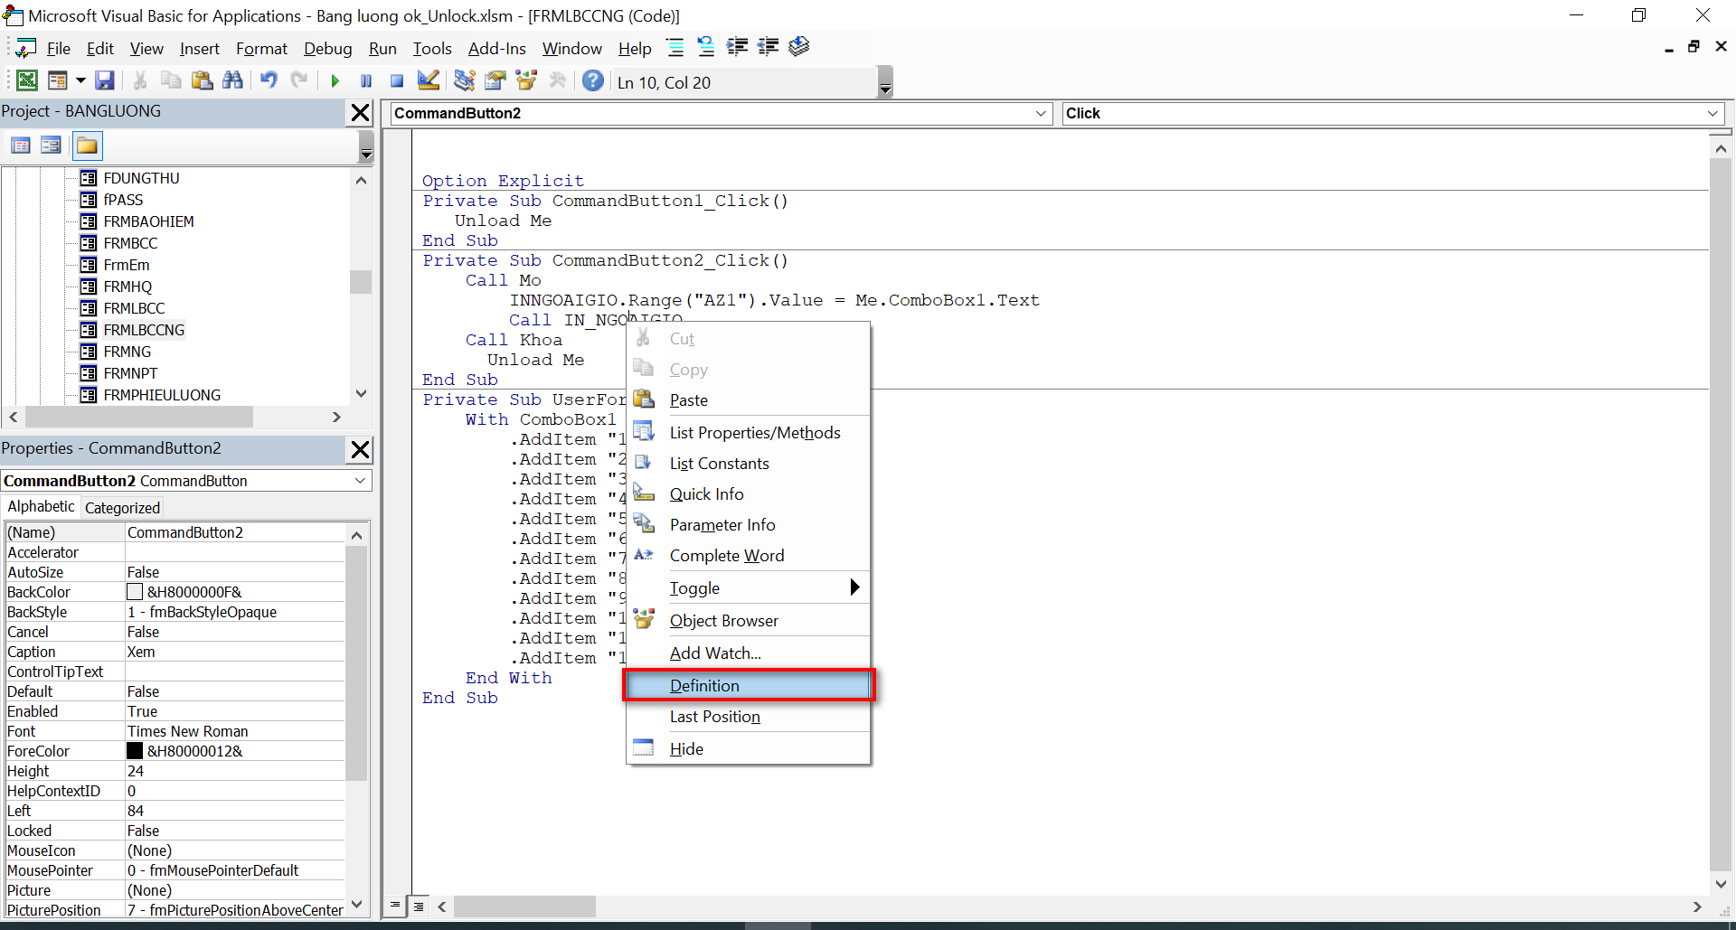Viewport: 1736px width, 930px height.
Task: Open the Help question mark icon
Action: click(592, 81)
